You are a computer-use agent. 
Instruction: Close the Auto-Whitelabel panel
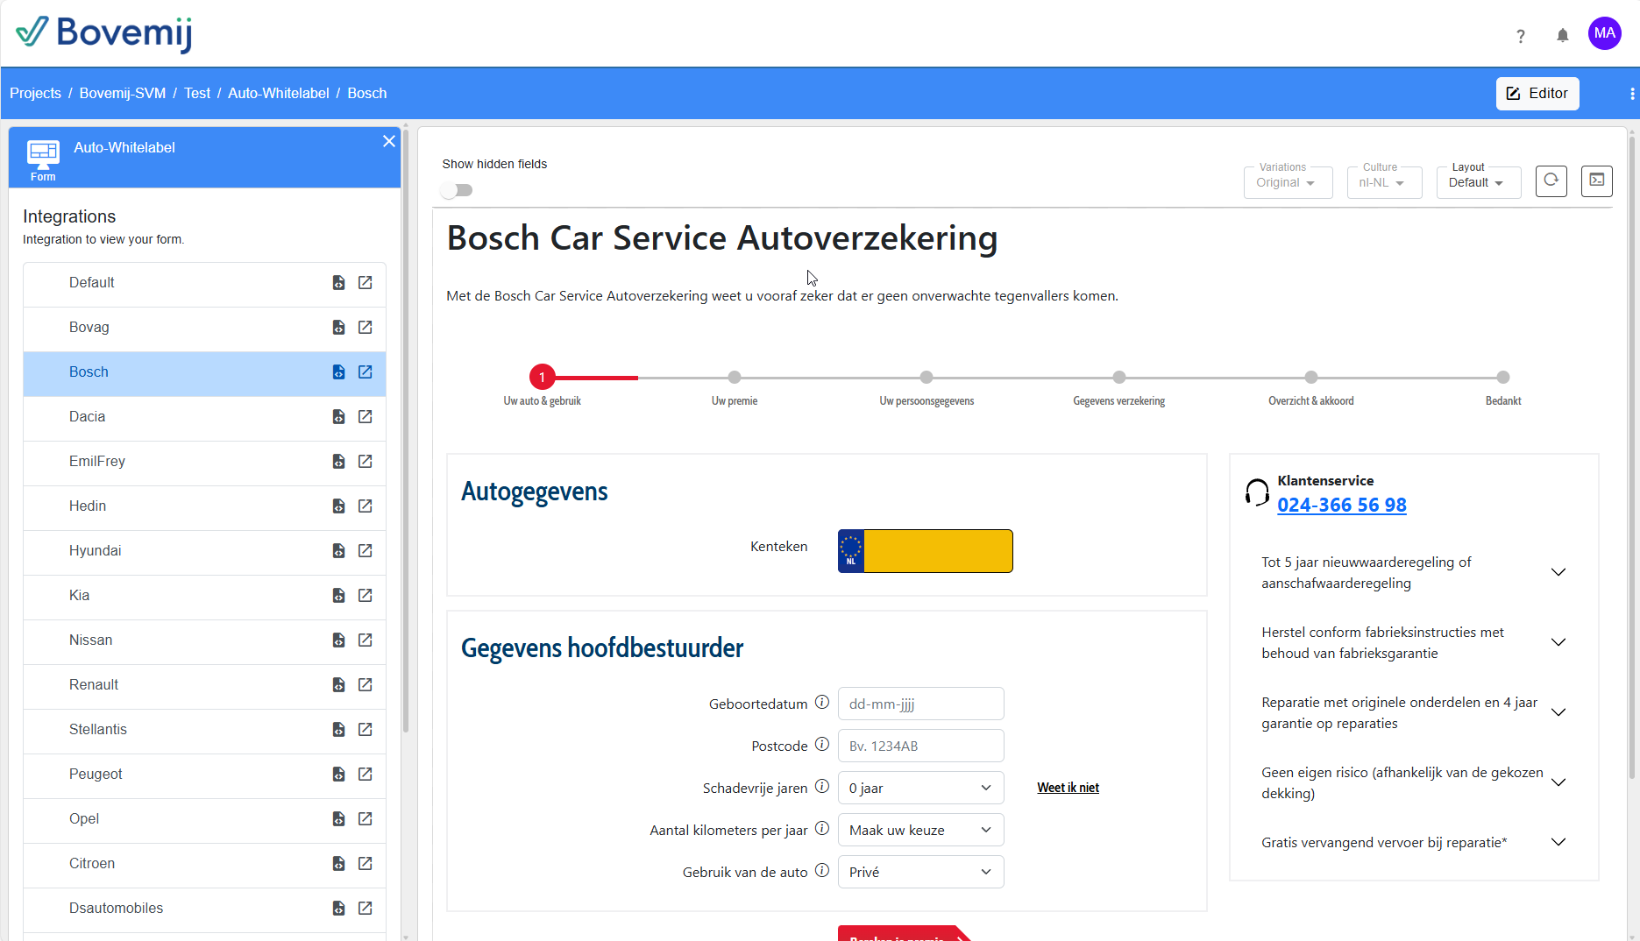pyautogui.click(x=389, y=141)
